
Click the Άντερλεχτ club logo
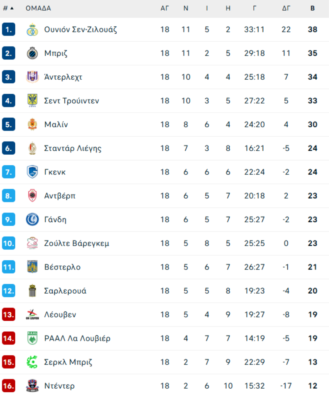point(32,77)
